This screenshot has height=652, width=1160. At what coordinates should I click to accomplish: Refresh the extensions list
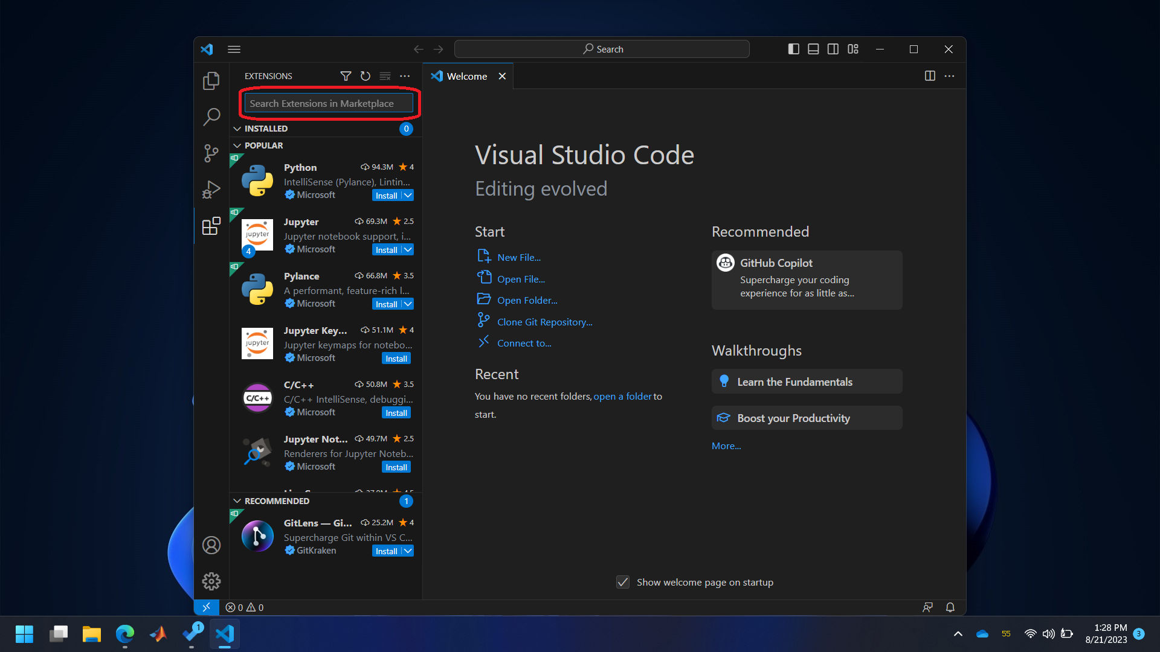(366, 76)
